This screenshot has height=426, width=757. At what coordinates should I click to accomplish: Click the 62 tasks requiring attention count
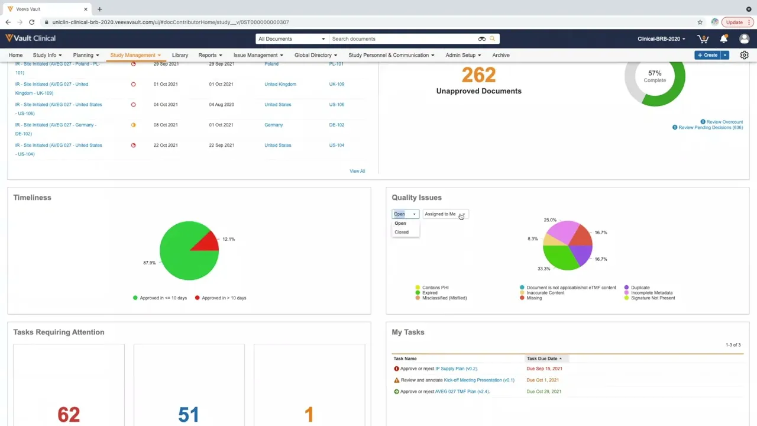point(69,415)
